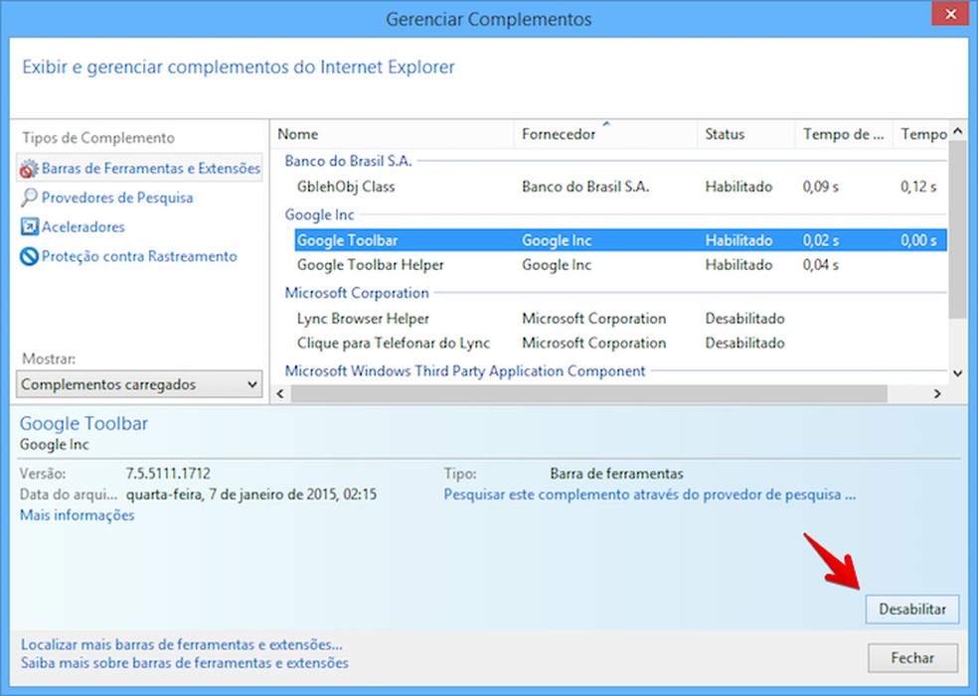Screen dimensions: 978x696
Task: Collapse the Google Inc group header
Action: pyautogui.click(x=319, y=215)
